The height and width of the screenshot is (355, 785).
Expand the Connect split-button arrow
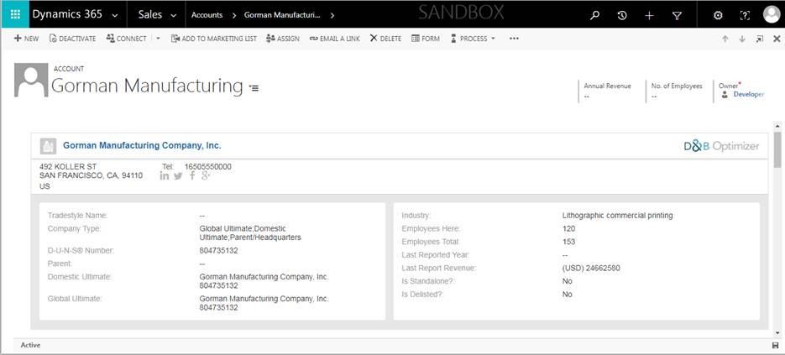tap(158, 39)
